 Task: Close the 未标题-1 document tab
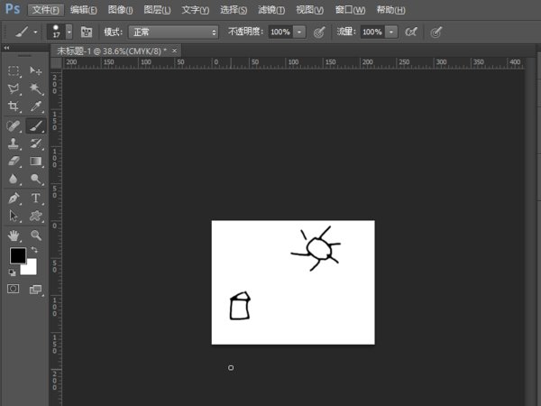174,51
